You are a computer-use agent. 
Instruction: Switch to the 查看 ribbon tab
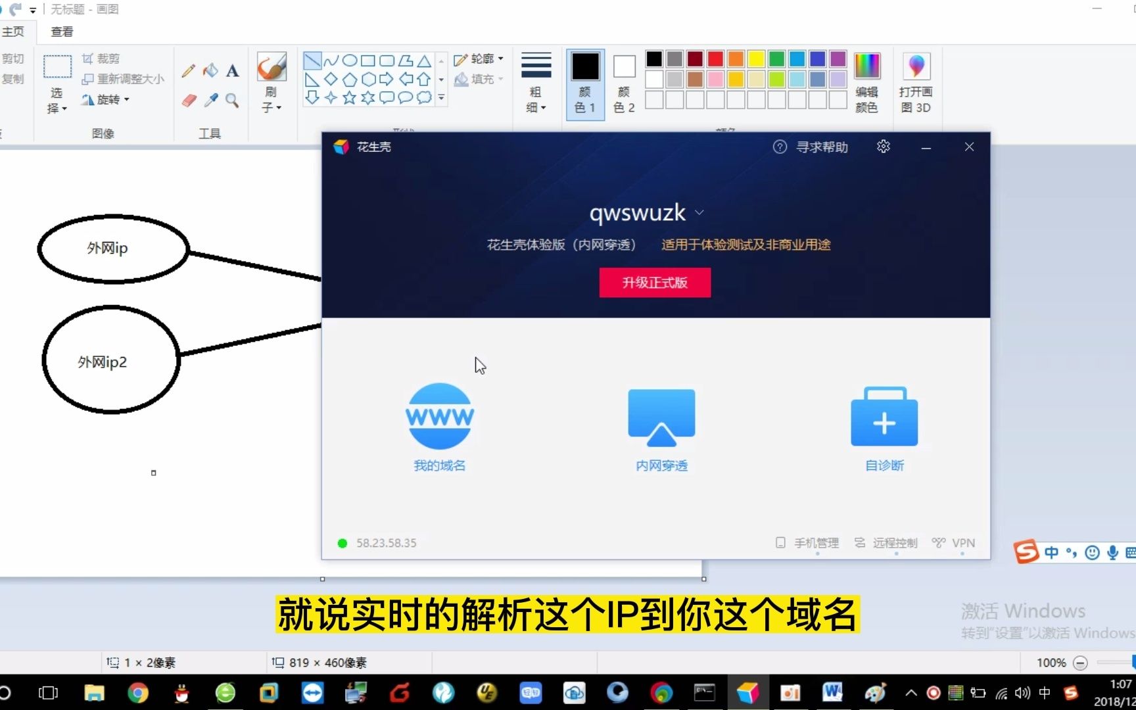tap(62, 32)
